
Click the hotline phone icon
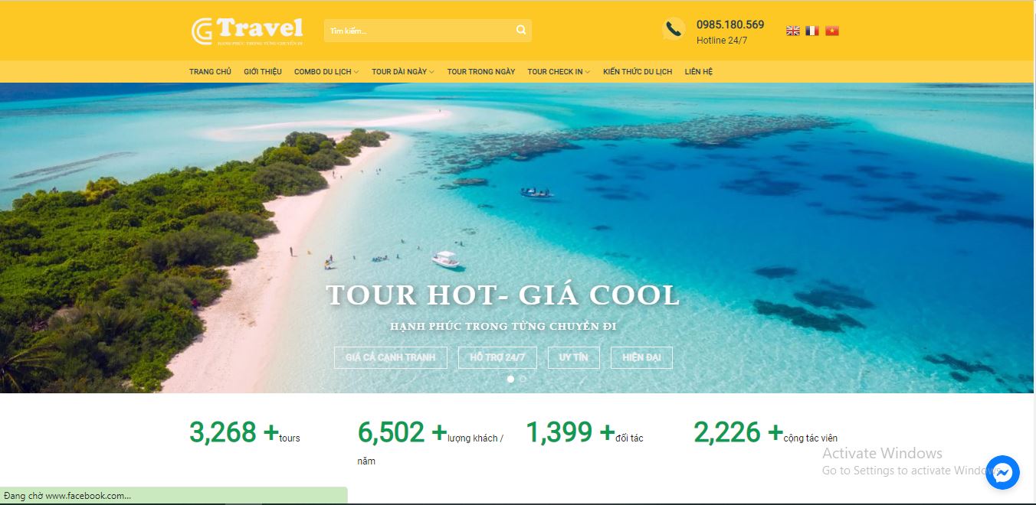coord(674,30)
